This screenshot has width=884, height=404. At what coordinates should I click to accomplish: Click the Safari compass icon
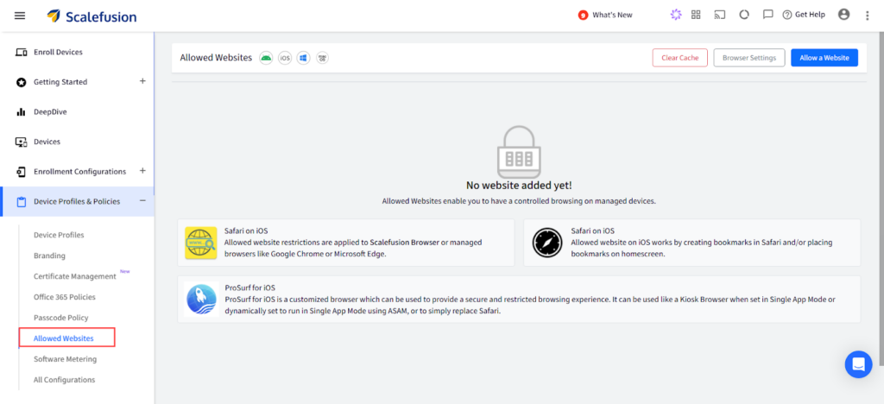548,243
